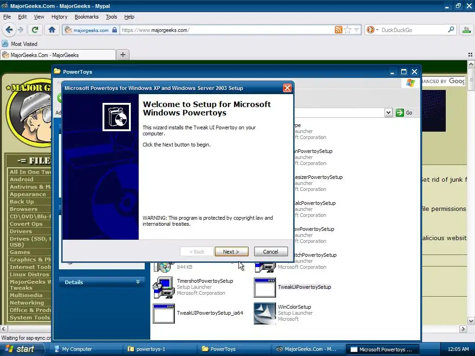Open the PowerToys address bar dropdown
475x356 pixels.
[388, 113]
